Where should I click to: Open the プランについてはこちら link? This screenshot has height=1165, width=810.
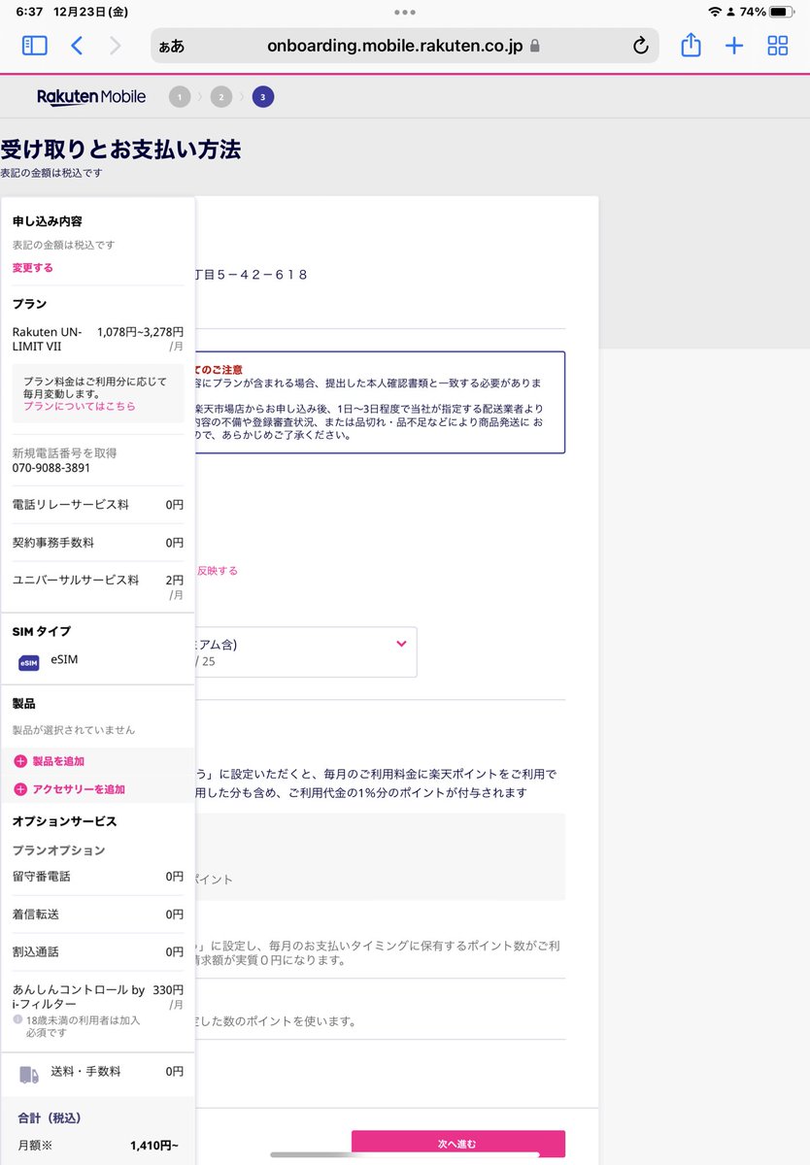click(80, 407)
